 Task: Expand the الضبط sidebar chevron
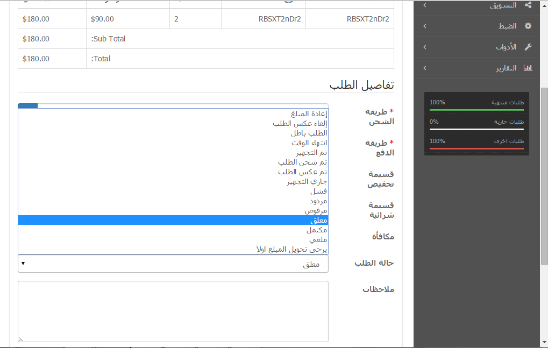click(x=425, y=26)
